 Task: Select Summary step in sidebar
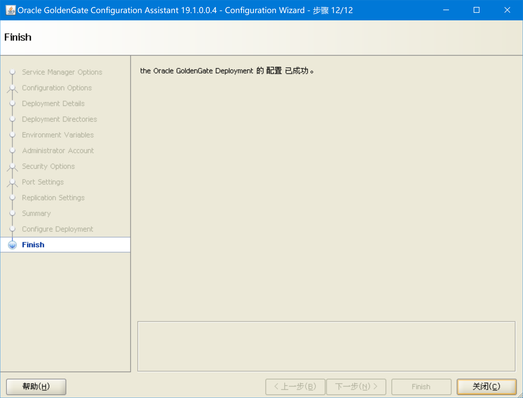point(36,213)
